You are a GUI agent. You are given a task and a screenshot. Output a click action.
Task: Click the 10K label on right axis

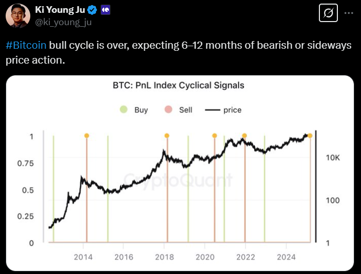coord(333,158)
